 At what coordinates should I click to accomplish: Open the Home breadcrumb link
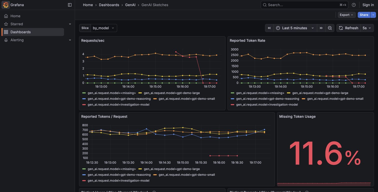tap(88, 5)
